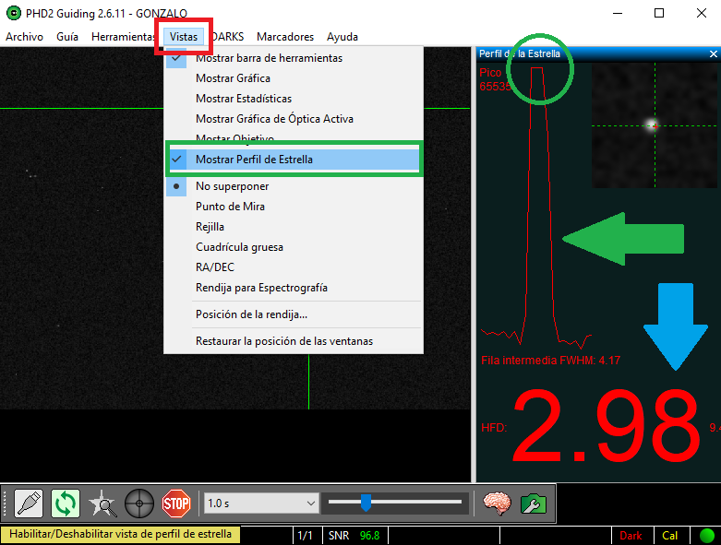Maximize the PHD2 Guiding window
Viewport: 721px width, 545px height.
point(659,13)
